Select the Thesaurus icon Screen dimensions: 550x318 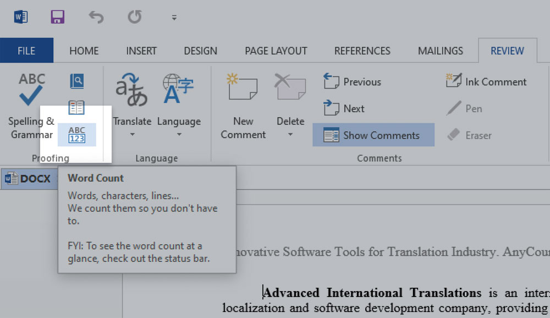pyautogui.click(x=76, y=107)
